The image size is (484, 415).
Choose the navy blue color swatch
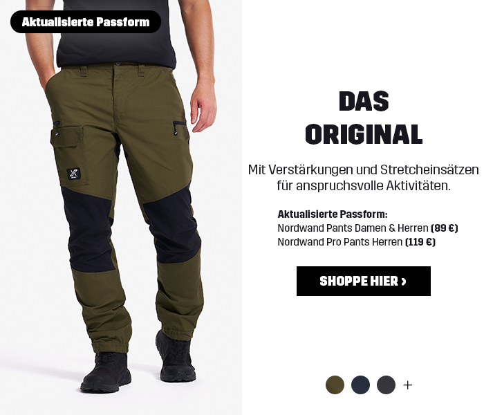coord(360,385)
